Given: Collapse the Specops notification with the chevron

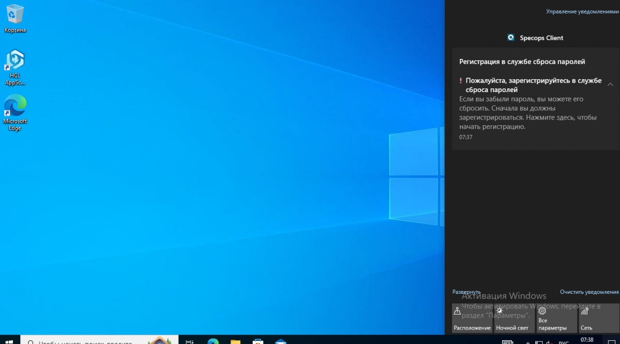Looking at the screenshot, I should [x=610, y=84].
